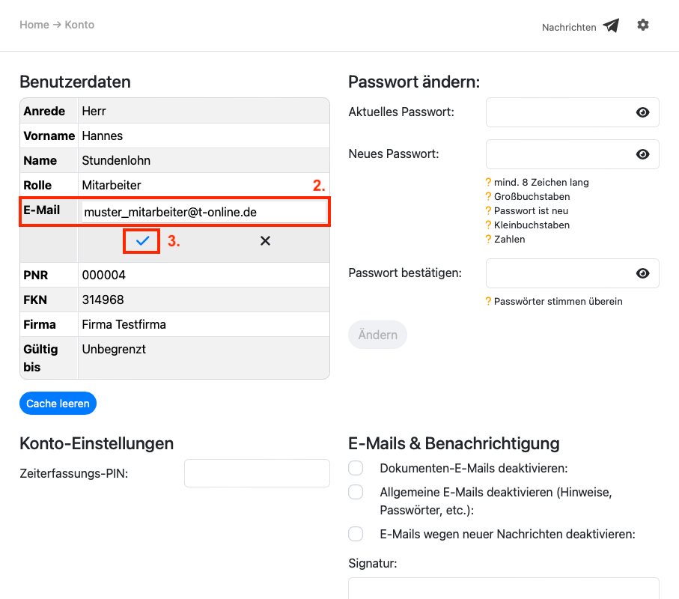Focus the Zeiterfassungs-PIN input

257,473
